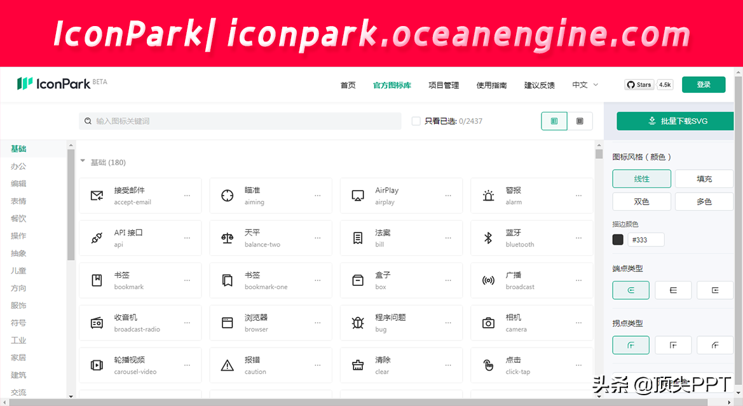
Task: Select the 多色 icon style
Action: 704,201
